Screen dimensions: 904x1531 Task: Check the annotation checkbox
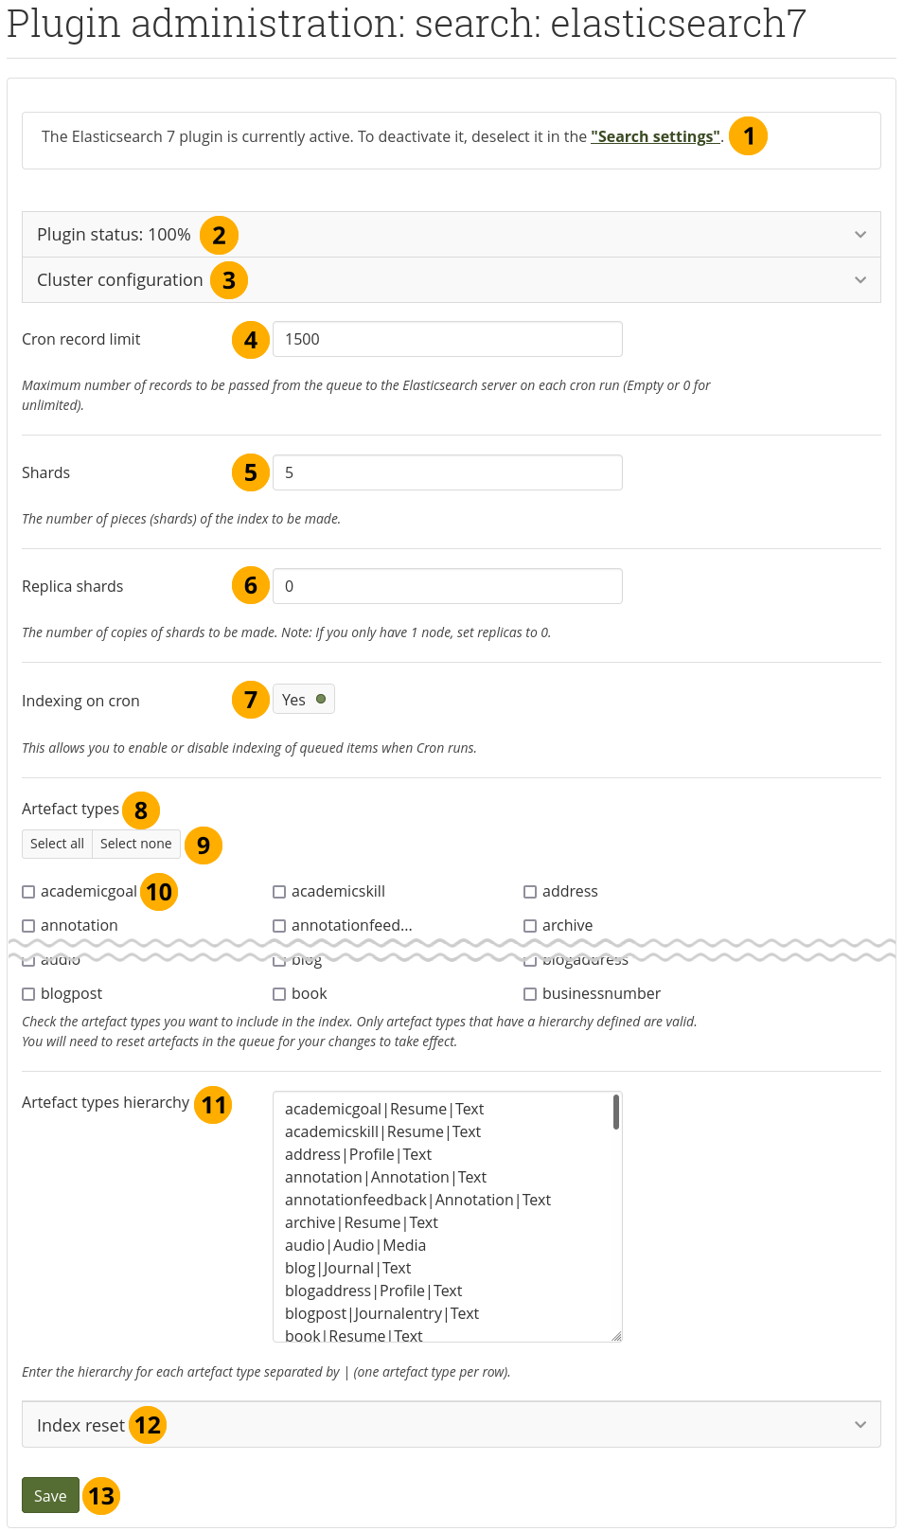[x=28, y=926]
